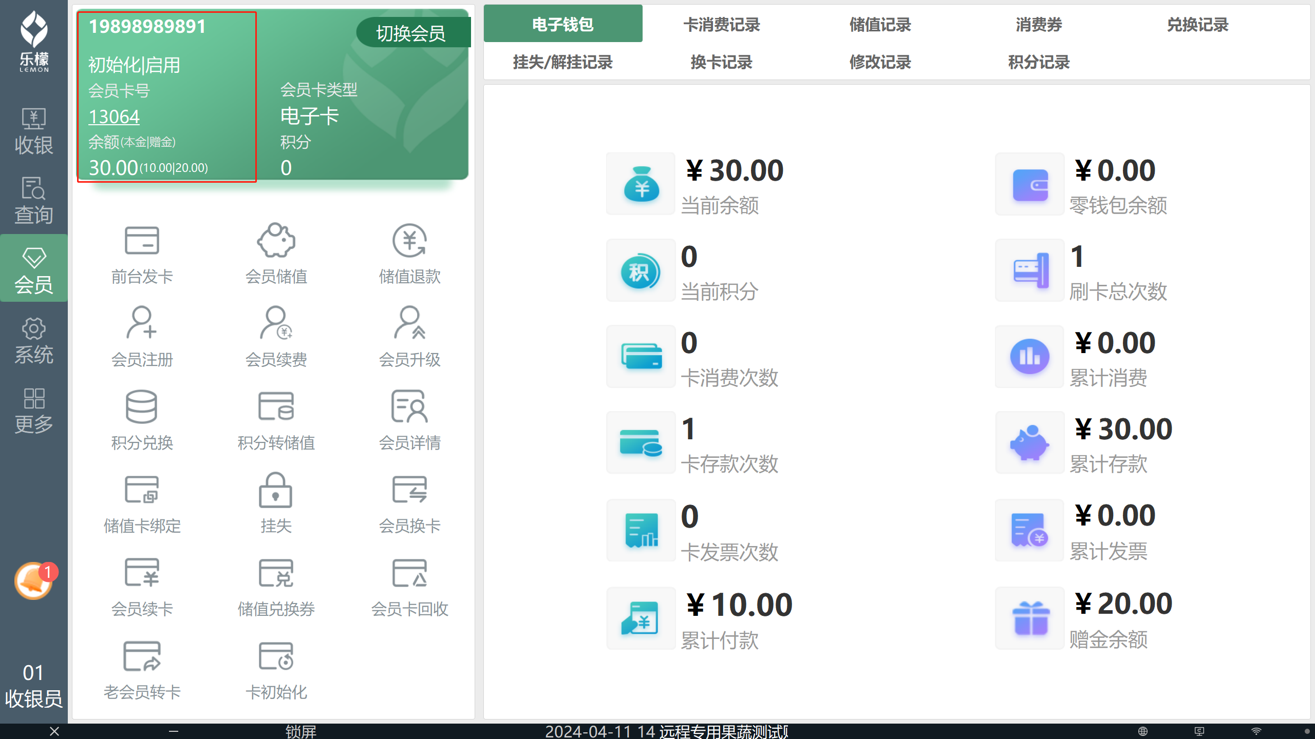This screenshot has width=1315, height=739.
Task: Switch to the 电子钱包 tab
Action: coord(563,24)
